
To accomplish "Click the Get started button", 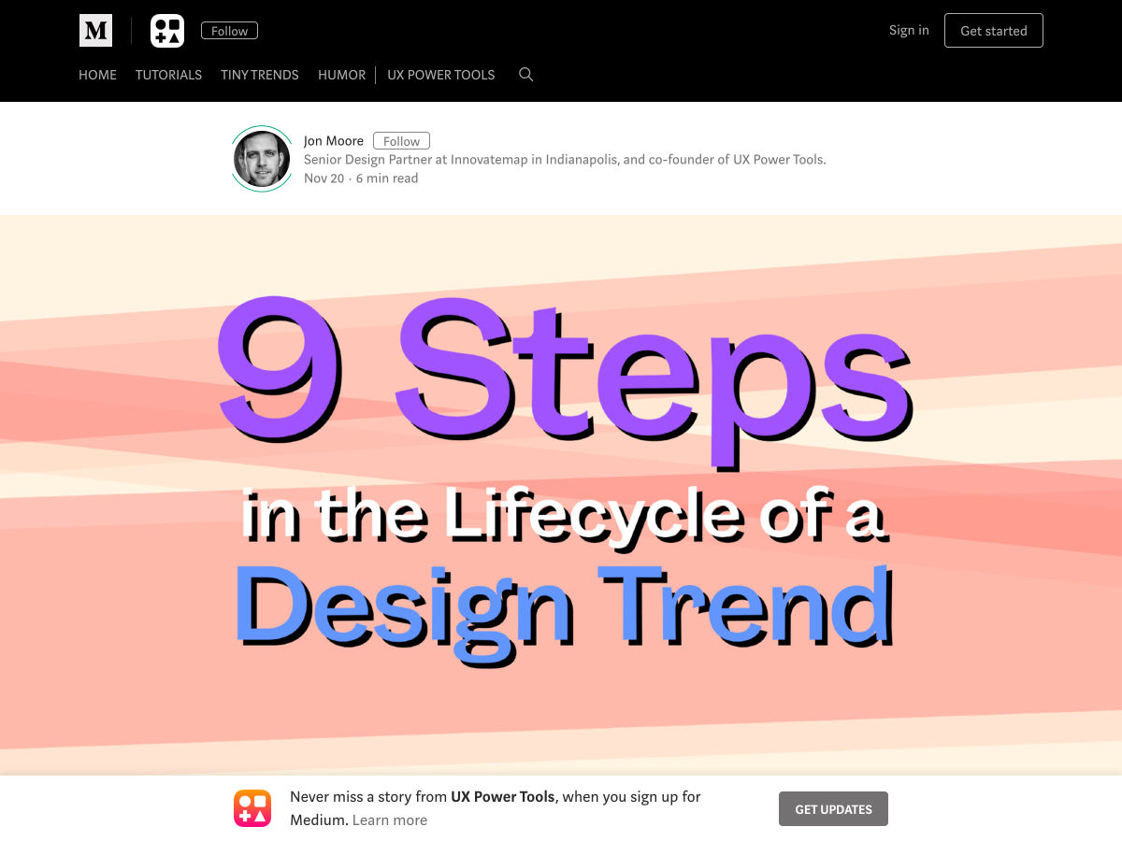I will pyautogui.click(x=994, y=31).
